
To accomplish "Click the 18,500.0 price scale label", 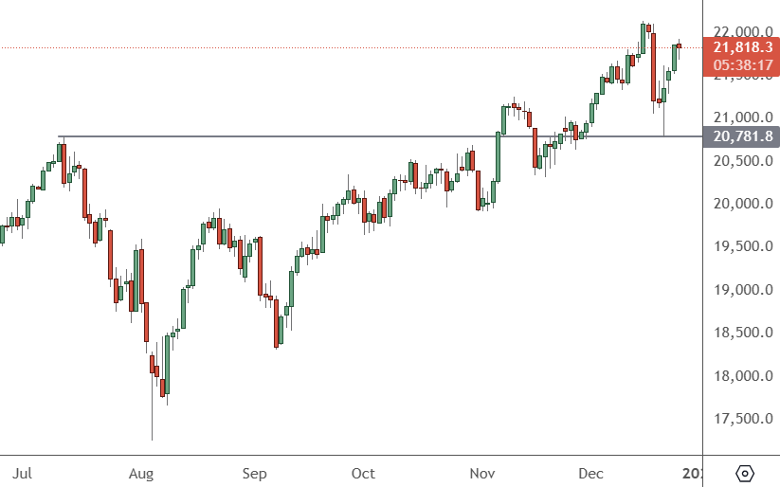I will tap(742, 333).
